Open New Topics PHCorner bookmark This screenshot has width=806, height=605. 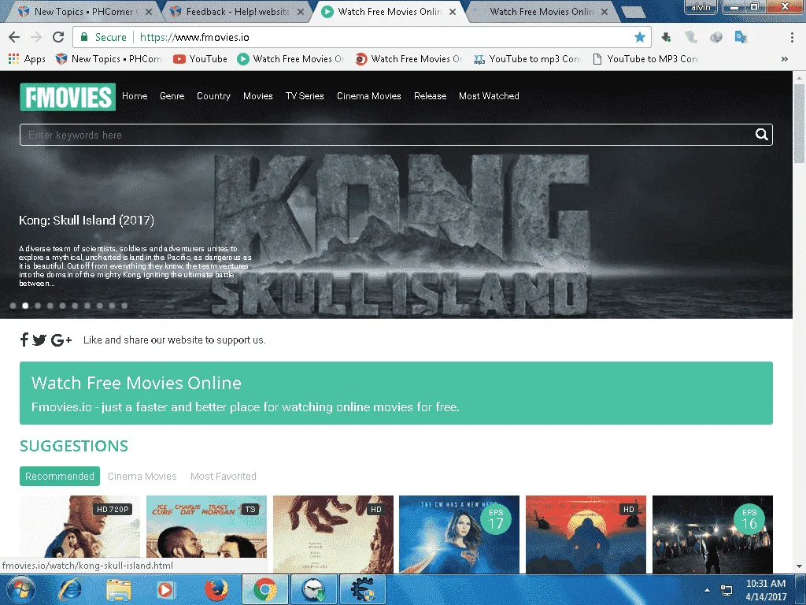point(109,59)
